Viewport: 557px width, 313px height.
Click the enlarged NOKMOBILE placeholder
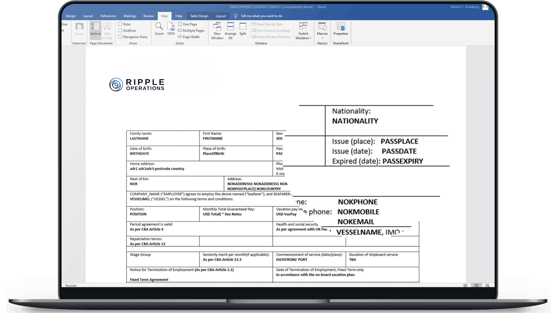pyautogui.click(x=358, y=212)
